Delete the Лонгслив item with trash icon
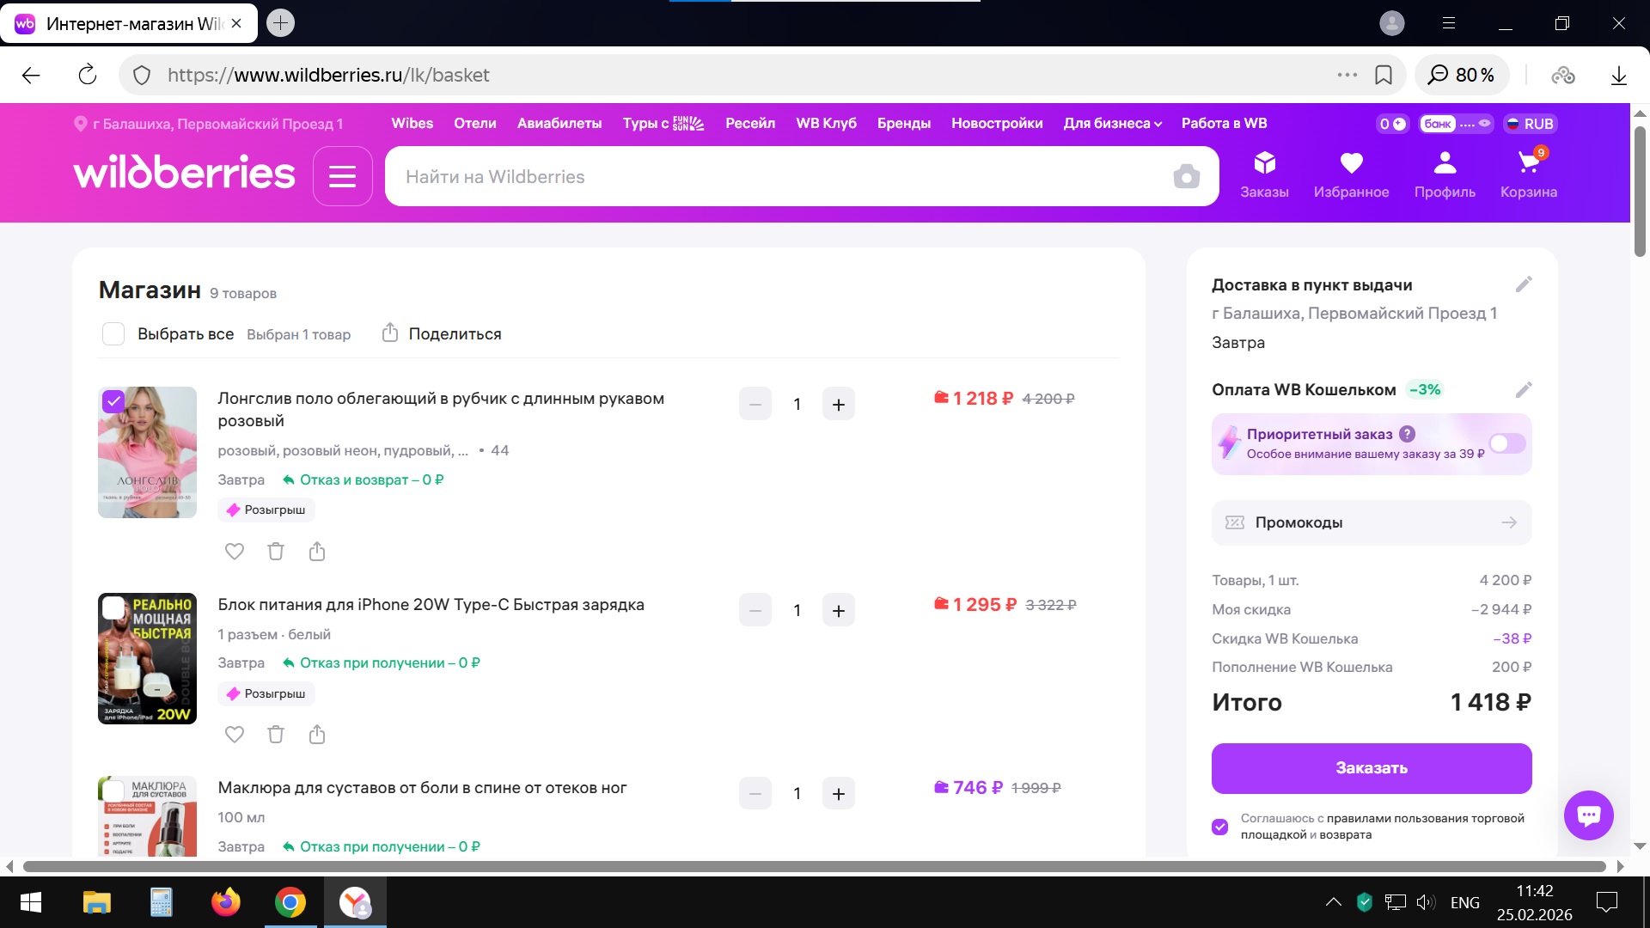 (x=276, y=552)
